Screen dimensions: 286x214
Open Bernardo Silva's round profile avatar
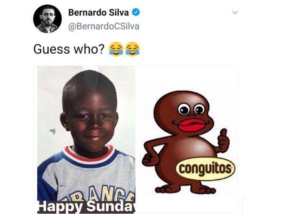click(47, 19)
